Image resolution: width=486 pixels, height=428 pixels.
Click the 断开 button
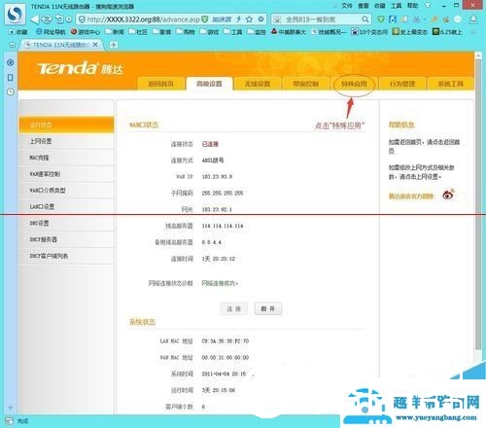(268, 308)
